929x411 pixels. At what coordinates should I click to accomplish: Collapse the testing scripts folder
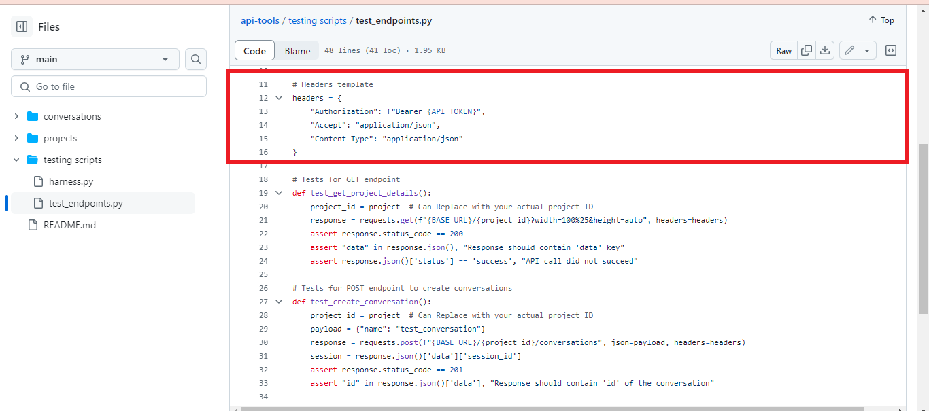click(x=16, y=160)
